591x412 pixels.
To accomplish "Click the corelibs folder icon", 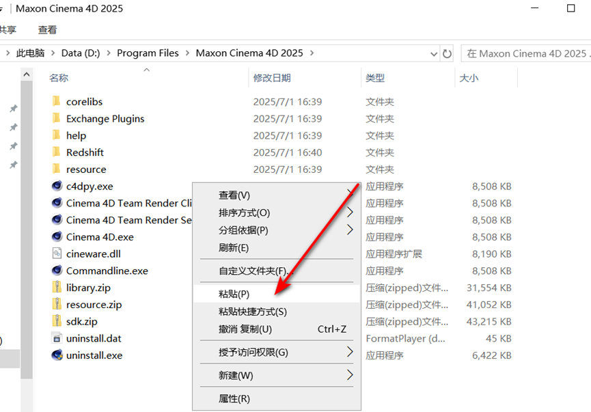I will [x=56, y=101].
